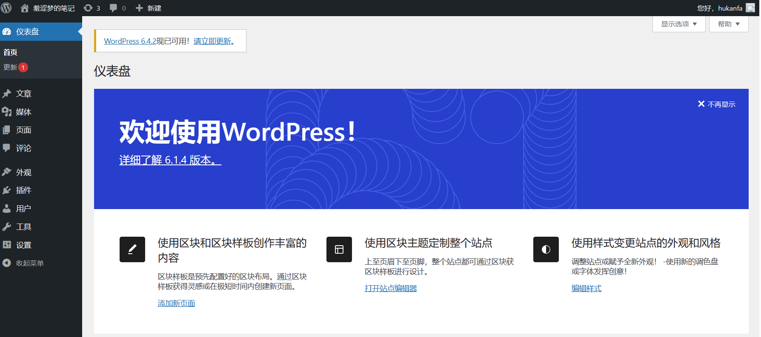Click the 请立即更新 update link
The width and height of the screenshot is (761, 337).
click(212, 41)
